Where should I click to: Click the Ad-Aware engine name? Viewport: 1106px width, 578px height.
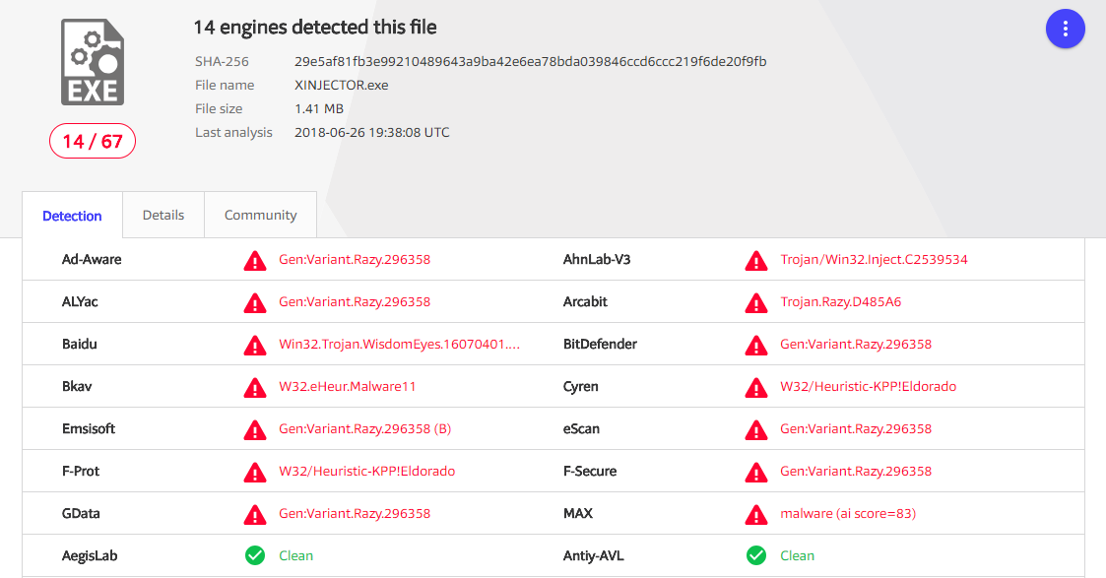pyautogui.click(x=92, y=259)
